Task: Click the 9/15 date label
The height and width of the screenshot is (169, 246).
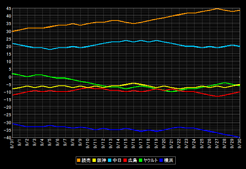Action: [x=126, y=143]
